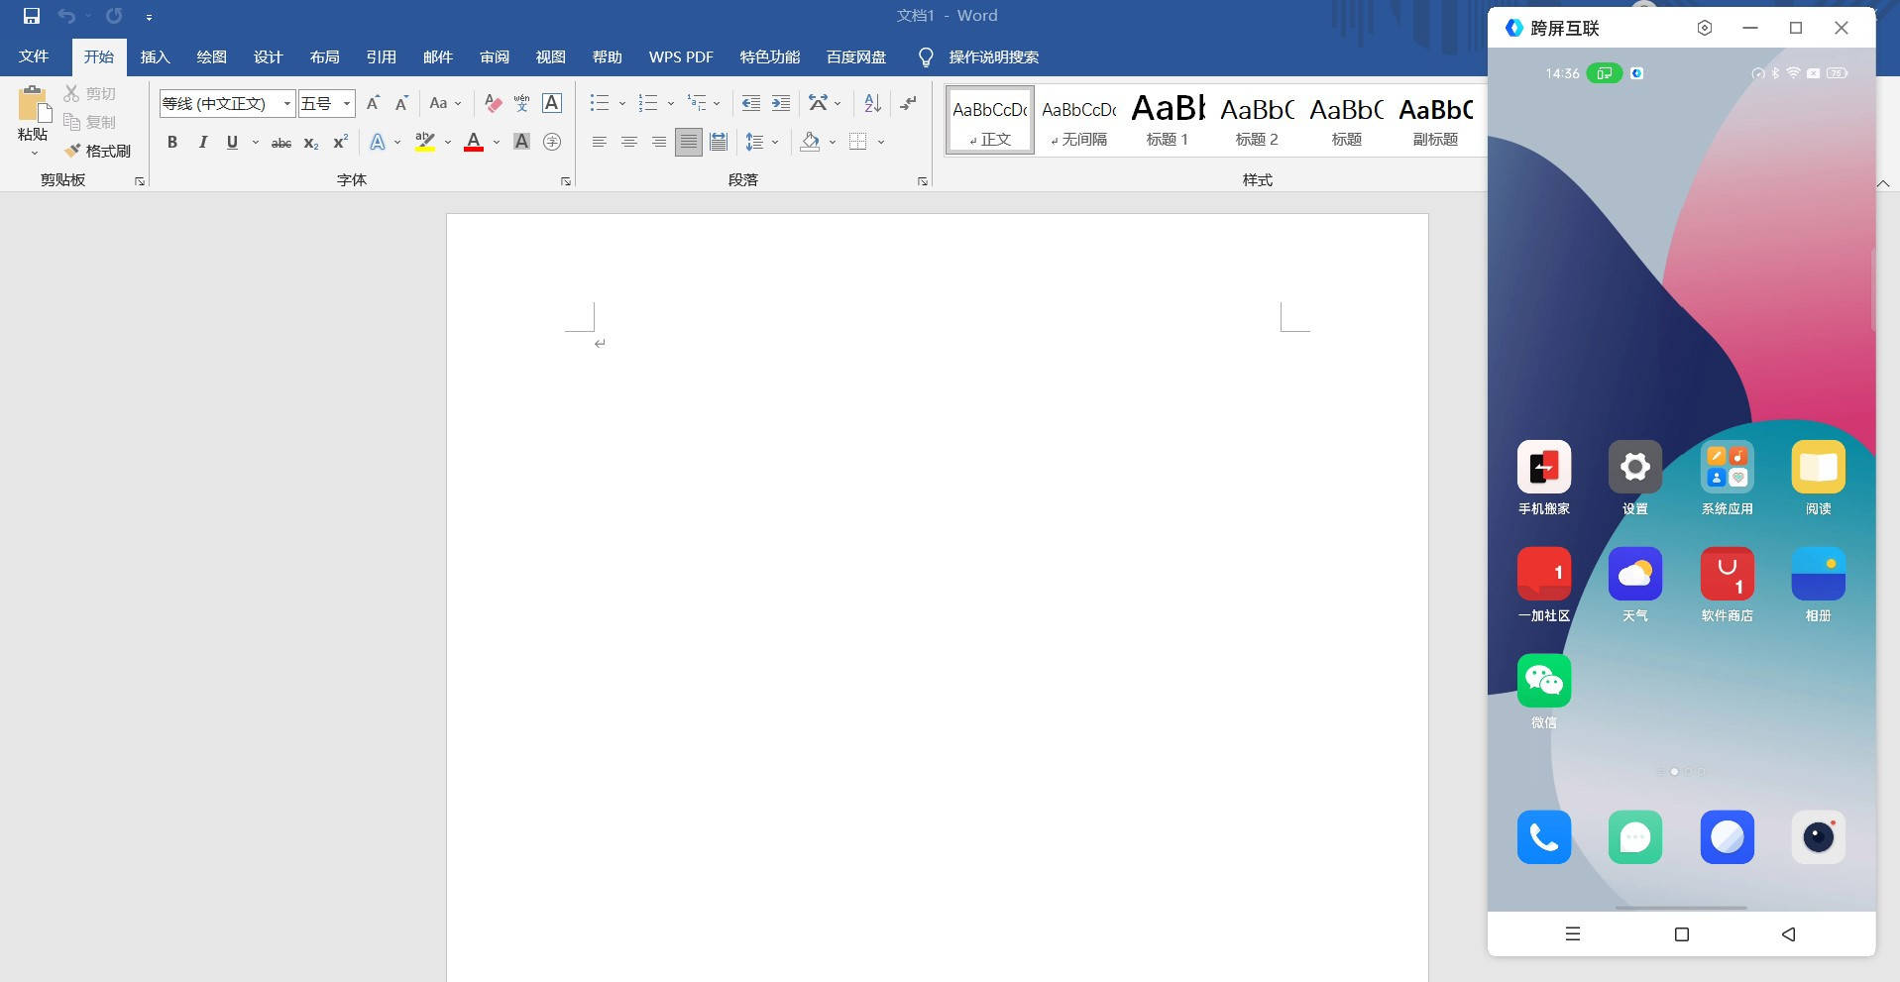Click the numbered list icon

[x=648, y=103]
